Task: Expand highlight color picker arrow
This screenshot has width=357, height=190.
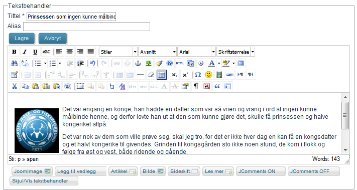Action: pos(233,63)
